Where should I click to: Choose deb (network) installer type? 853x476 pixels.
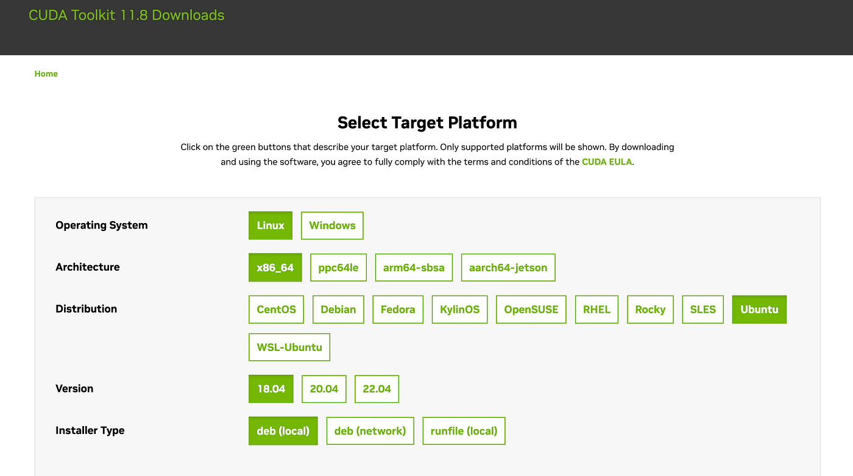coord(370,431)
